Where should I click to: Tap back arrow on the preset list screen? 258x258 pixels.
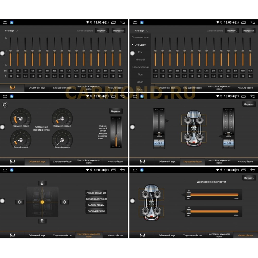[x=253, y=22]
